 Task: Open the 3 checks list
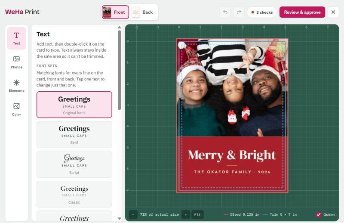tap(262, 12)
